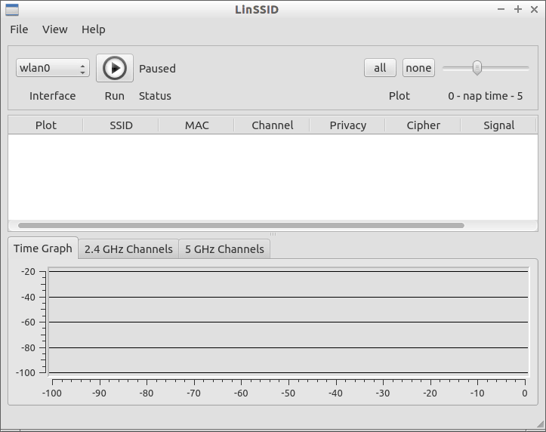Click the nap time slider handle

[477, 68]
